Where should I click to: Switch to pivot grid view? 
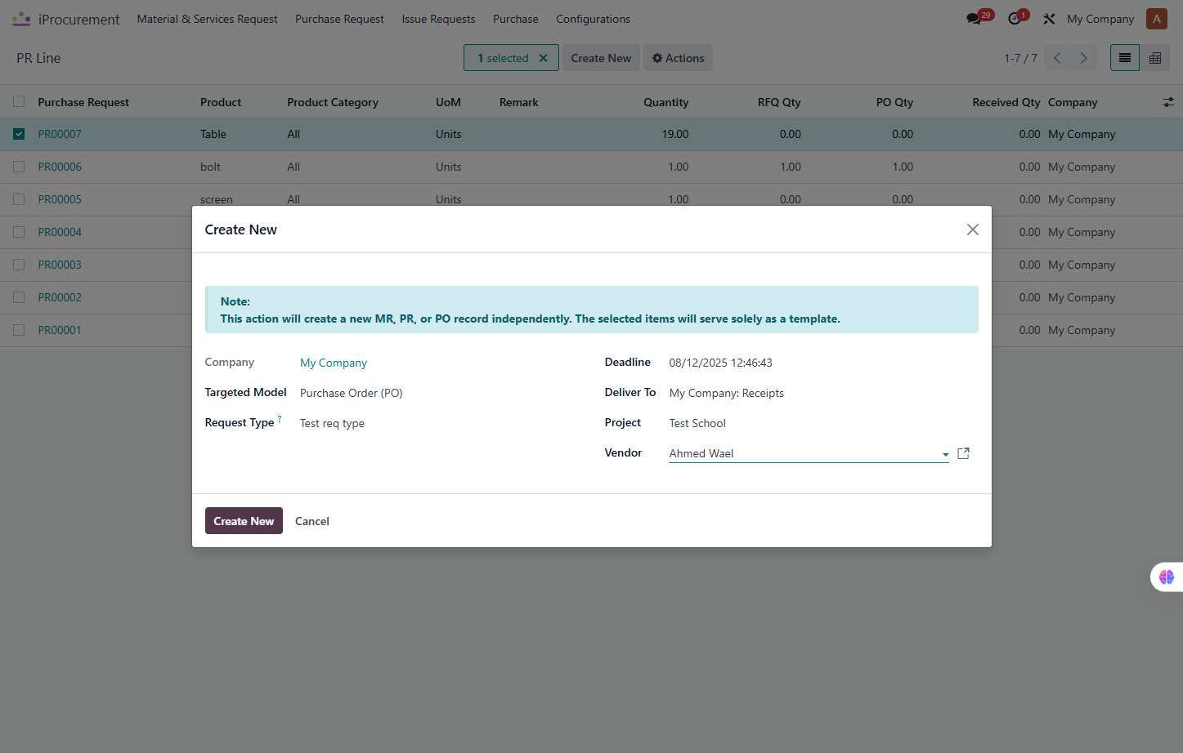click(1155, 58)
